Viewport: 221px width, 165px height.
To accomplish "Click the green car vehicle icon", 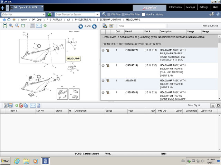I will pos(49,14).
